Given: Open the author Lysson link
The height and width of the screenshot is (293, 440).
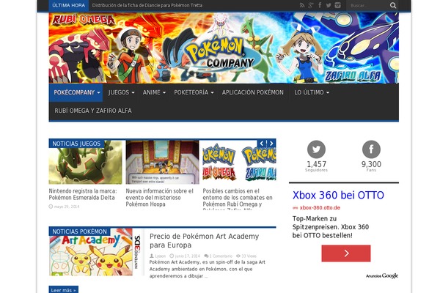Looking at the screenshot, I should point(160,256).
